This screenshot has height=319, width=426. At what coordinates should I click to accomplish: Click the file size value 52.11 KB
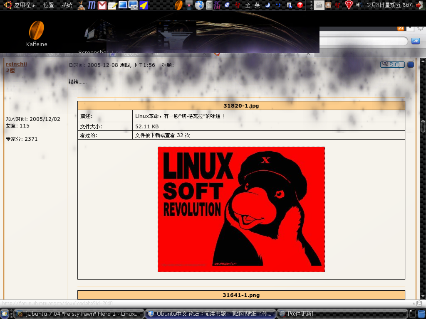click(147, 126)
